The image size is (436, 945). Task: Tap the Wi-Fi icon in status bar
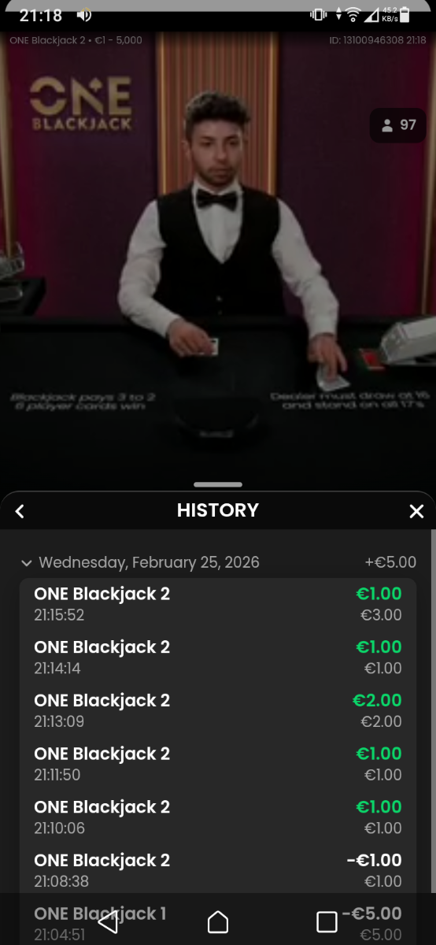click(353, 14)
